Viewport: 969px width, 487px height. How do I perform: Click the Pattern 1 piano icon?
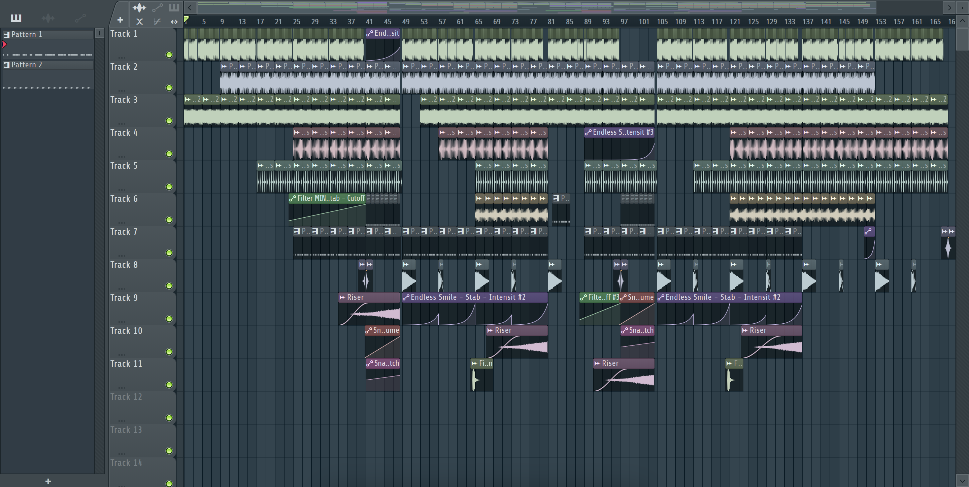(6, 35)
